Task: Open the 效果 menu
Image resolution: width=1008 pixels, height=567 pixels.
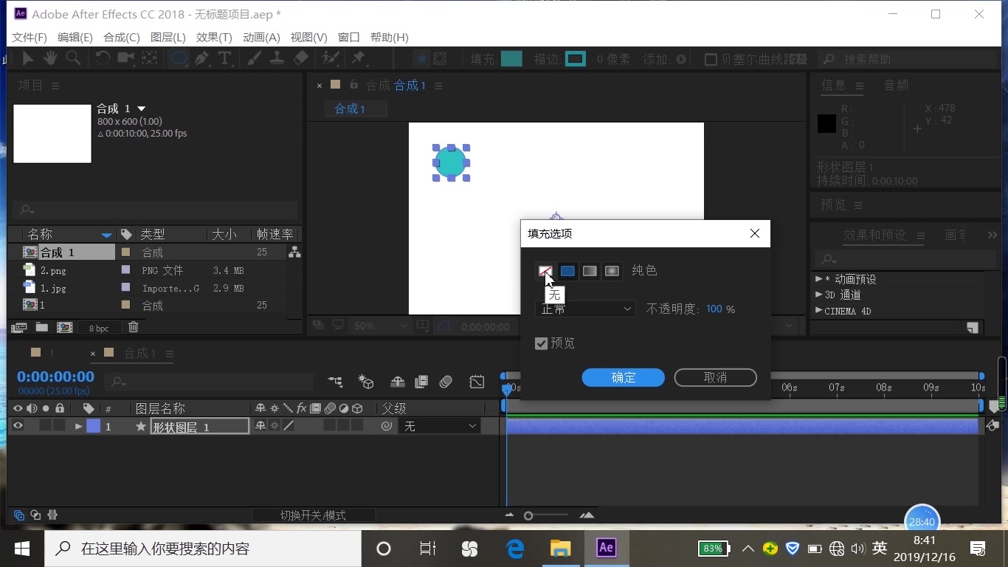Action: pos(214,37)
